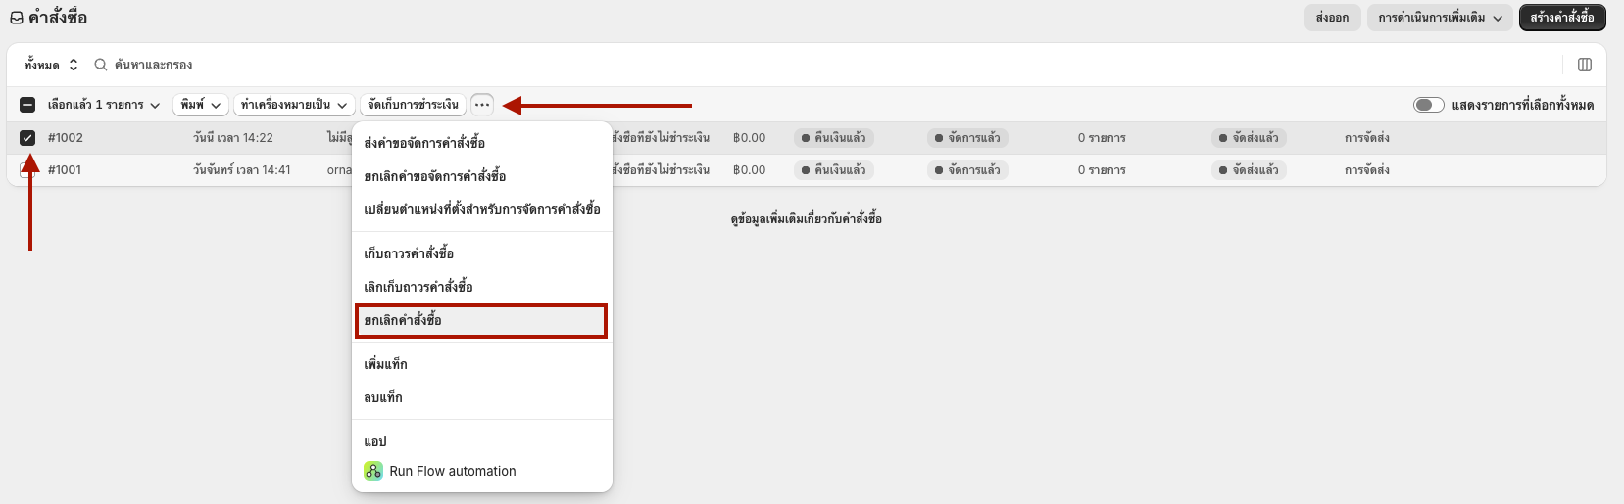Click the ส่งออก button
This screenshot has height=504, width=1624.
tap(1332, 18)
